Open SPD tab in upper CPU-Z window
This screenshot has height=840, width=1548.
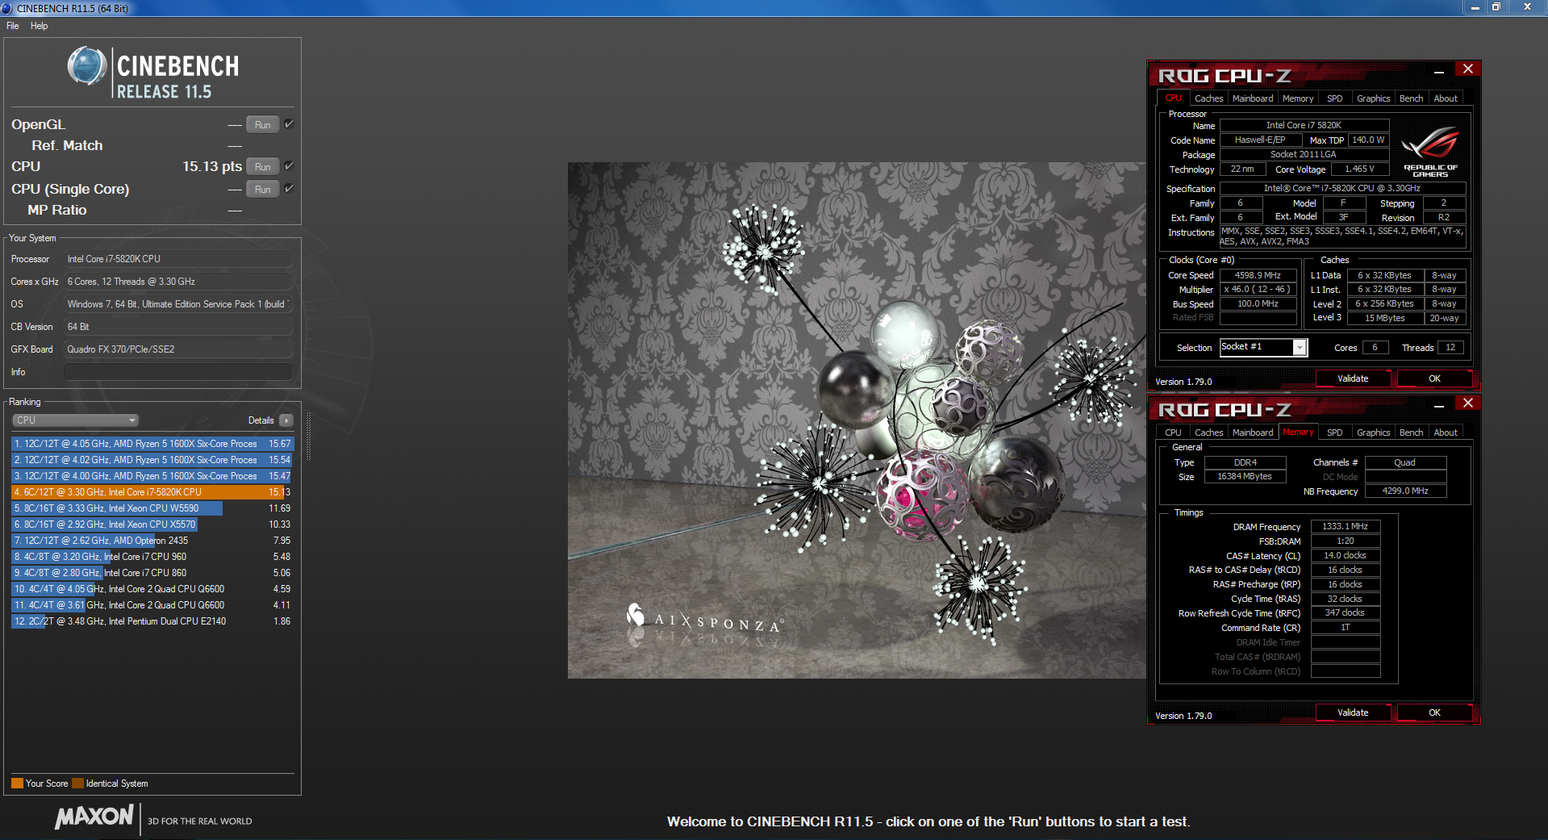pyautogui.click(x=1335, y=98)
